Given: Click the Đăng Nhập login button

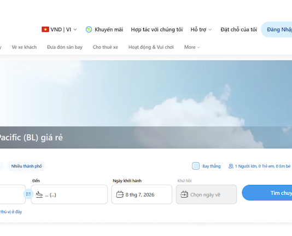Looking at the screenshot, I should pyautogui.click(x=277, y=30).
